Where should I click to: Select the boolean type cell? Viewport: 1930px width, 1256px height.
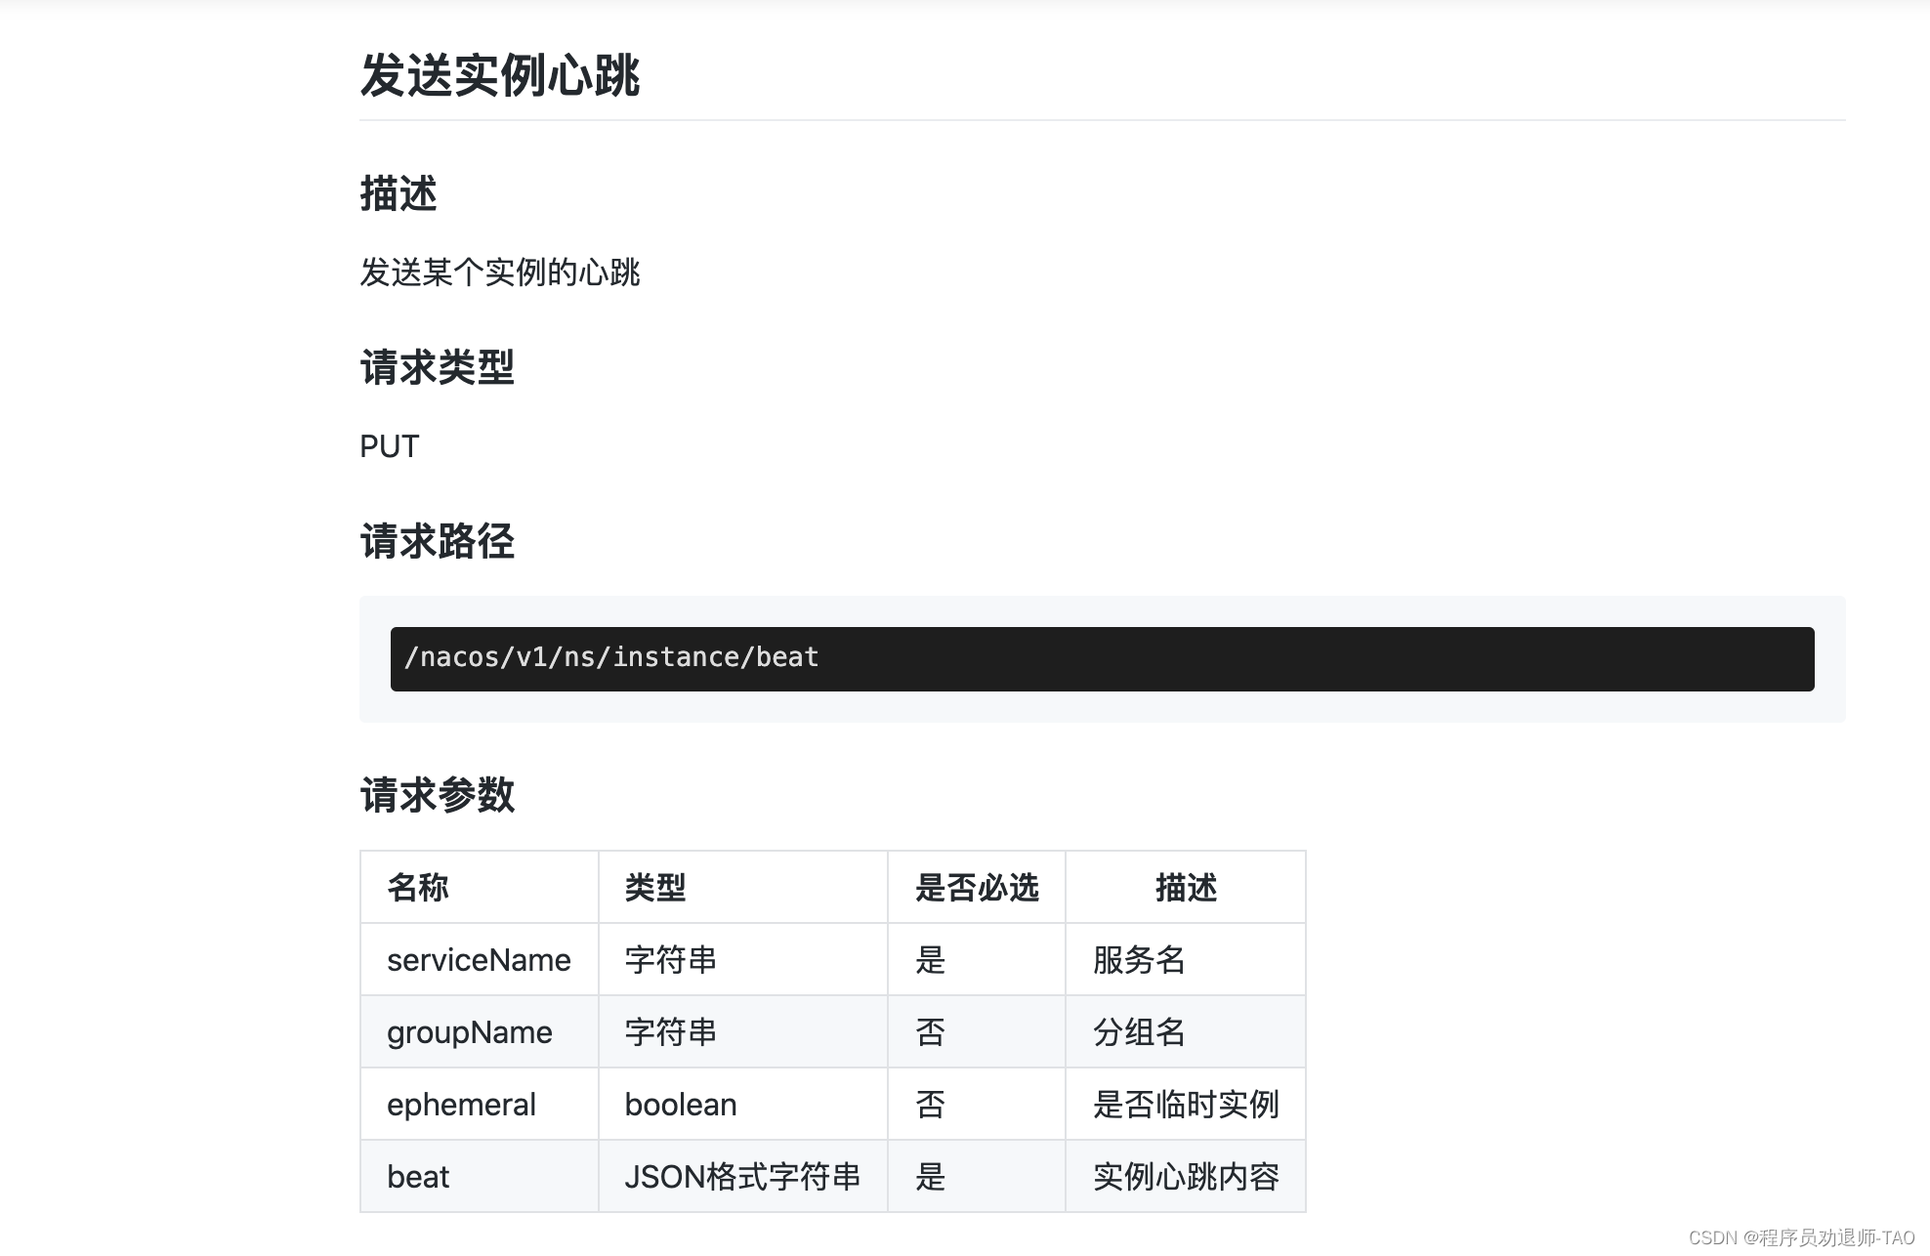click(x=743, y=1104)
